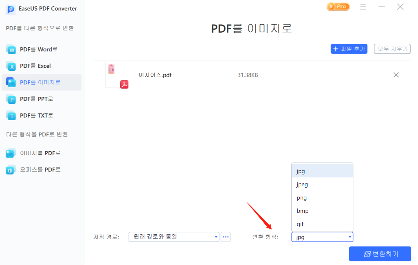Click the 변환하기 convert button
Screen dimensions: 418x265
[x=380, y=254]
